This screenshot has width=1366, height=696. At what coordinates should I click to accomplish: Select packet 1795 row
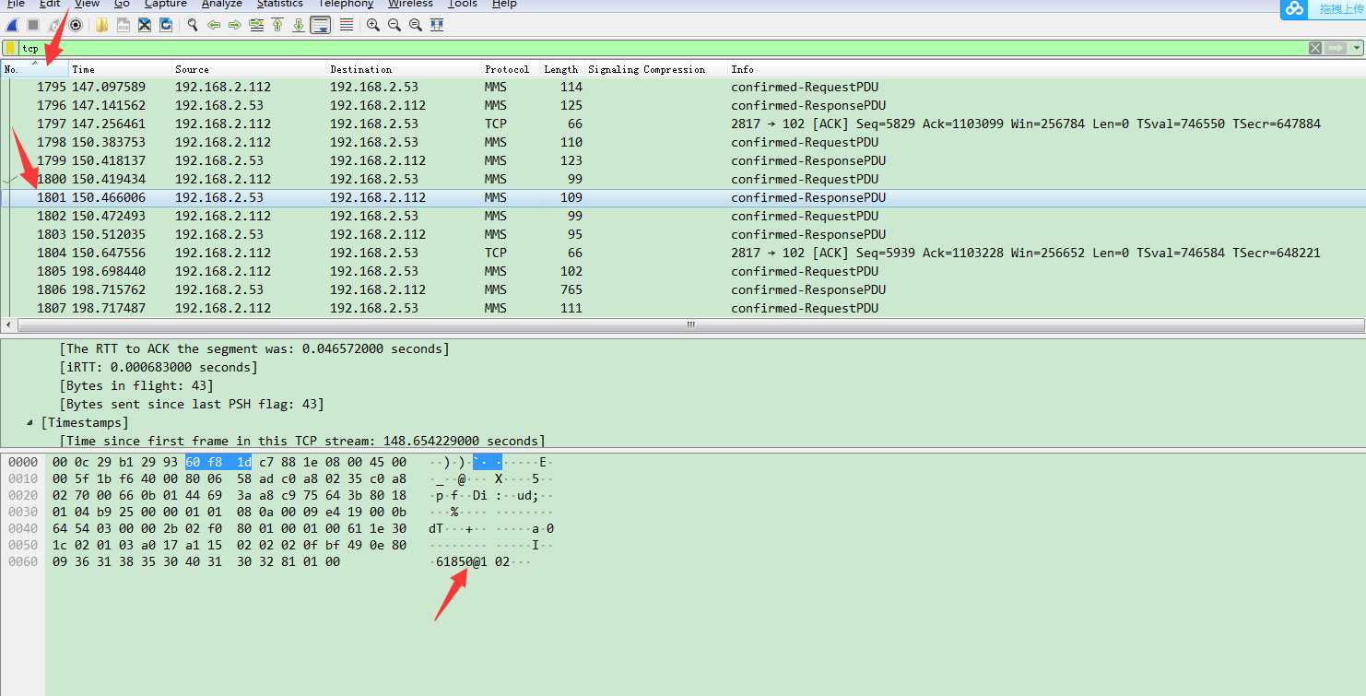pyautogui.click(x=682, y=87)
